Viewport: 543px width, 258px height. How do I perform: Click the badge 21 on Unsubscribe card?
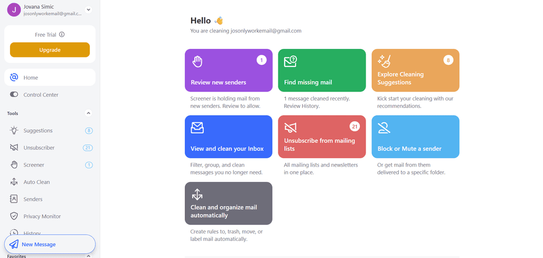355,127
